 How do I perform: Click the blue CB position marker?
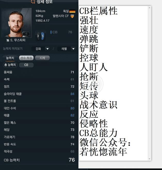pyautogui.click(x=51, y=32)
